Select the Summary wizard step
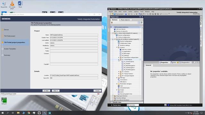The width and height of the screenshot is (205, 115). (x=7, y=55)
